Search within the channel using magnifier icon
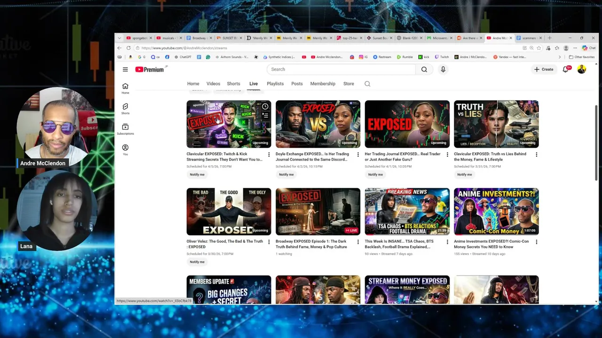The image size is (602, 338). click(x=367, y=84)
